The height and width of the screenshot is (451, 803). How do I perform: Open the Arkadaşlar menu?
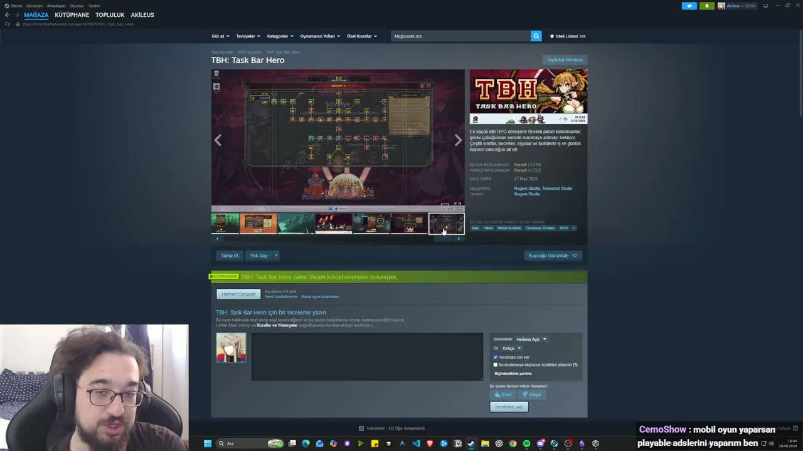tap(56, 6)
